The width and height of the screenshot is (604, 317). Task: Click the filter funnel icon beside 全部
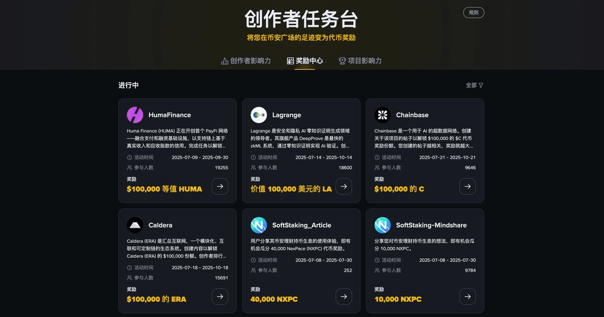pos(481,86)
